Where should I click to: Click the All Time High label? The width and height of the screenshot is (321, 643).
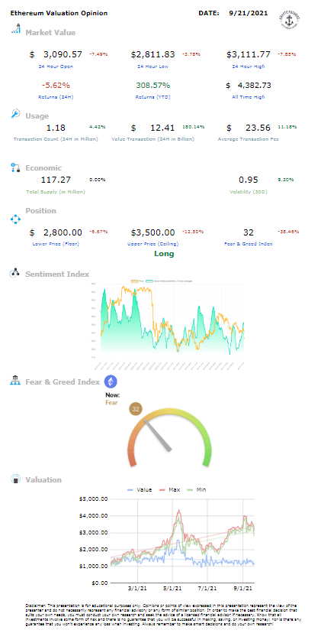pyautogui.click(x=249, y=97)
